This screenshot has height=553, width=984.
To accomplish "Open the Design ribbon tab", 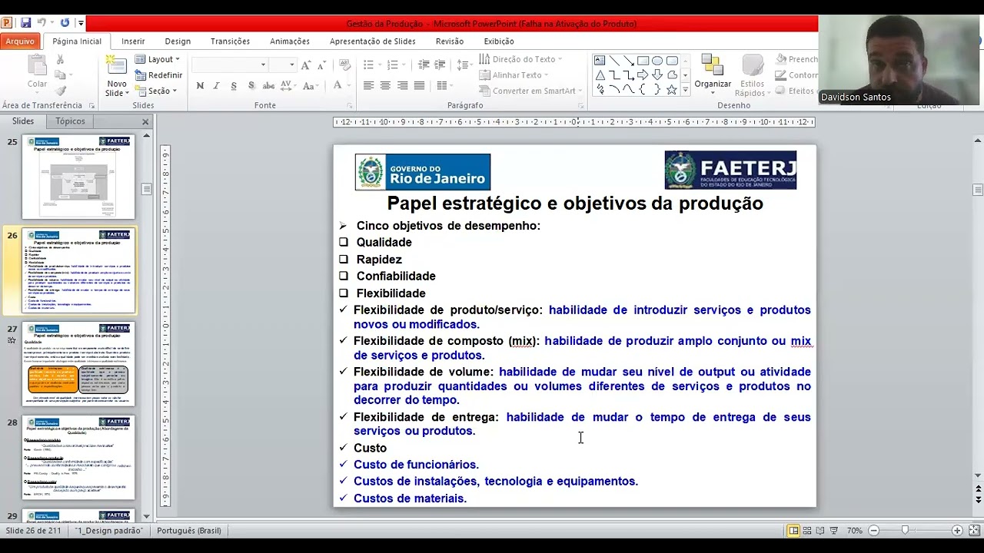I will (x=178, y=41).
